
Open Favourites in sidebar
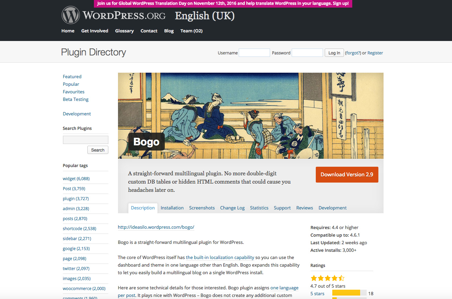pyautogui.click(x=74, y=92)
